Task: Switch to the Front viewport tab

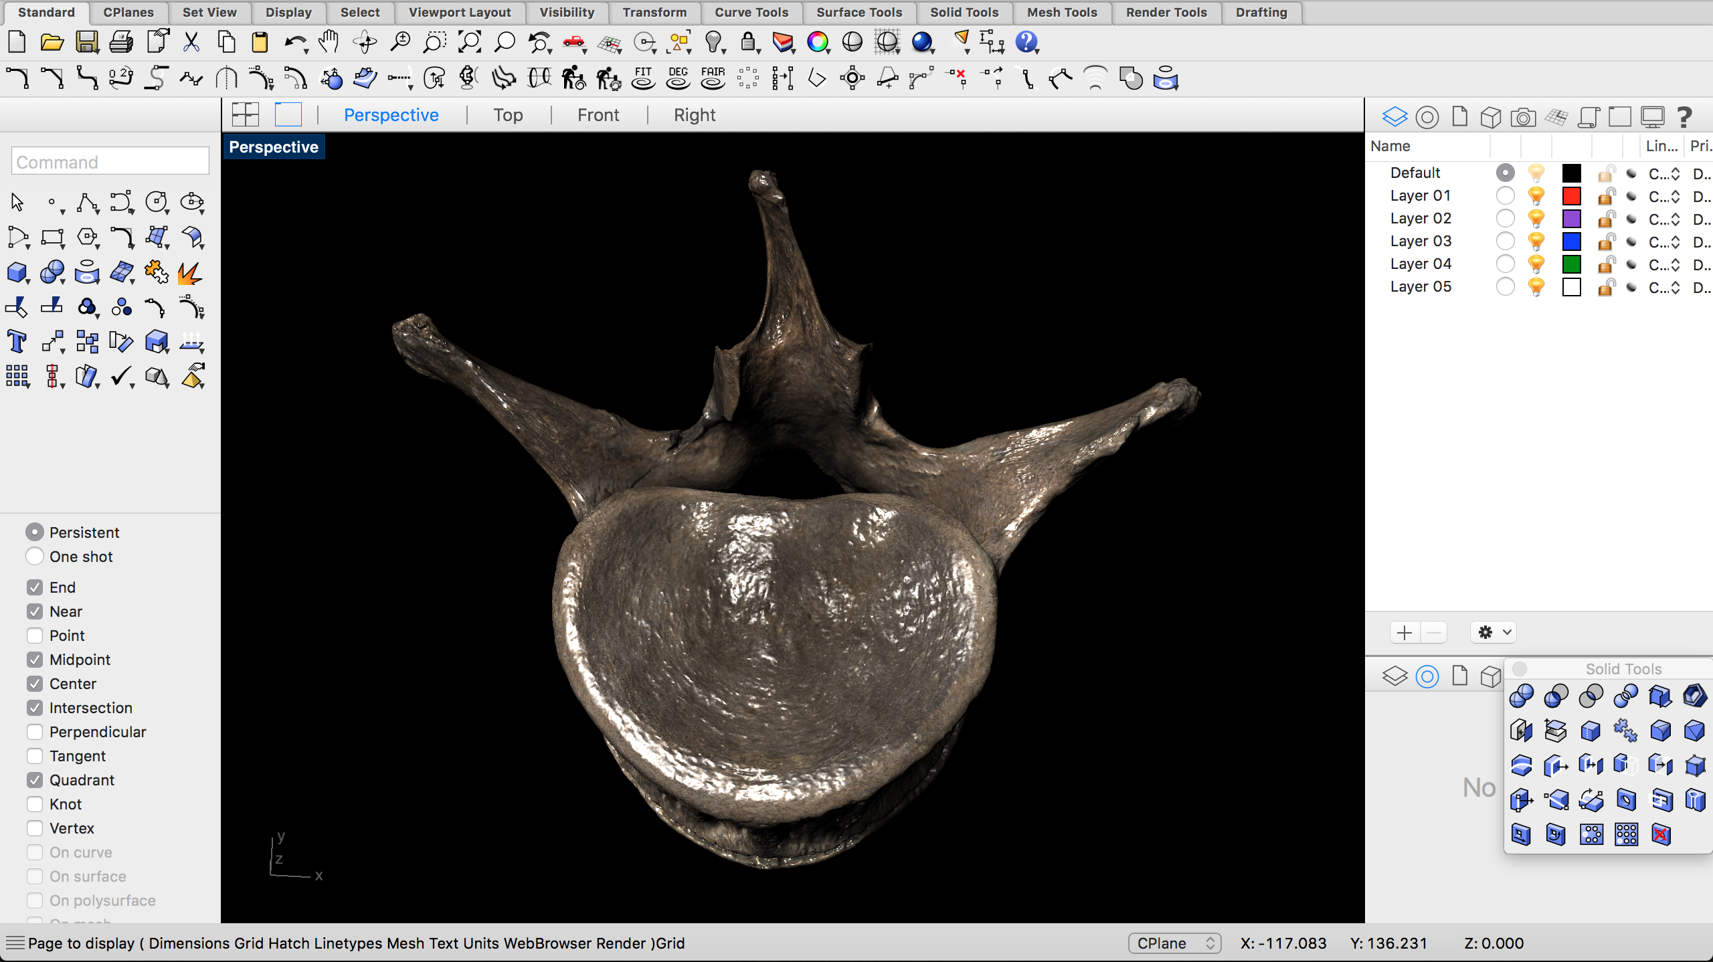Action: (x=598, y=115)
